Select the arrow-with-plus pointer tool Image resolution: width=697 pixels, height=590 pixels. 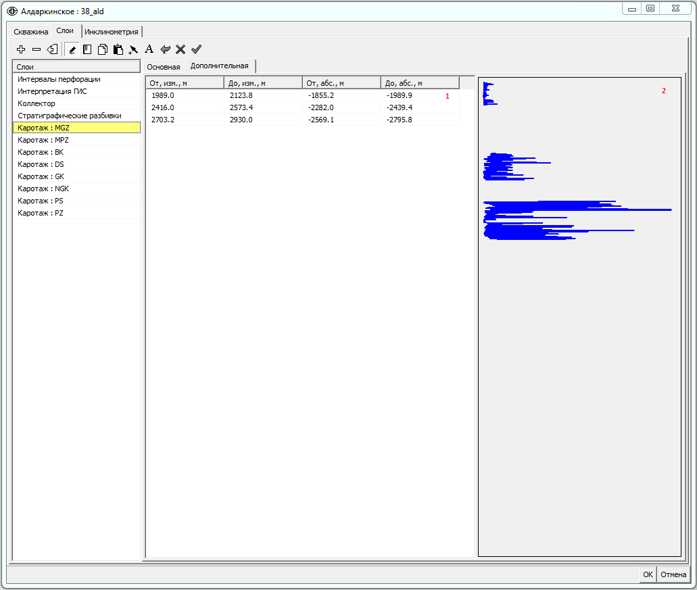[133, 49]
